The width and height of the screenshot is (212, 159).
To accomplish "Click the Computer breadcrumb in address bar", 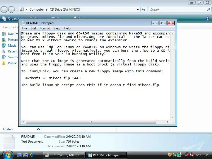I will pos(37,10).
